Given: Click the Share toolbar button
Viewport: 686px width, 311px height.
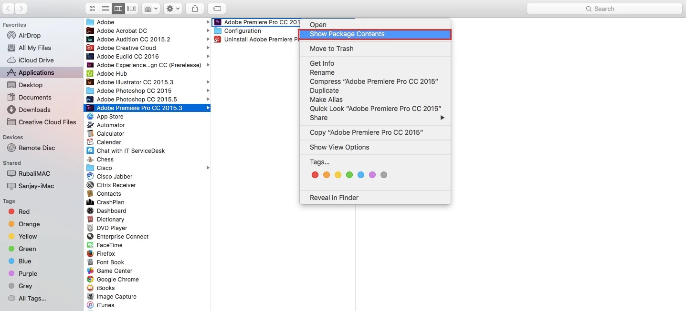Looking at the screenshot, I should [195, 9].
